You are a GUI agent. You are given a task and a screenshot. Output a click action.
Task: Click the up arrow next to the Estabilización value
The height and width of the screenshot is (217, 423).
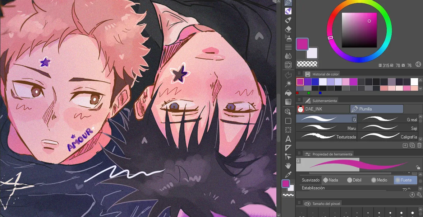tap(409, 189)
